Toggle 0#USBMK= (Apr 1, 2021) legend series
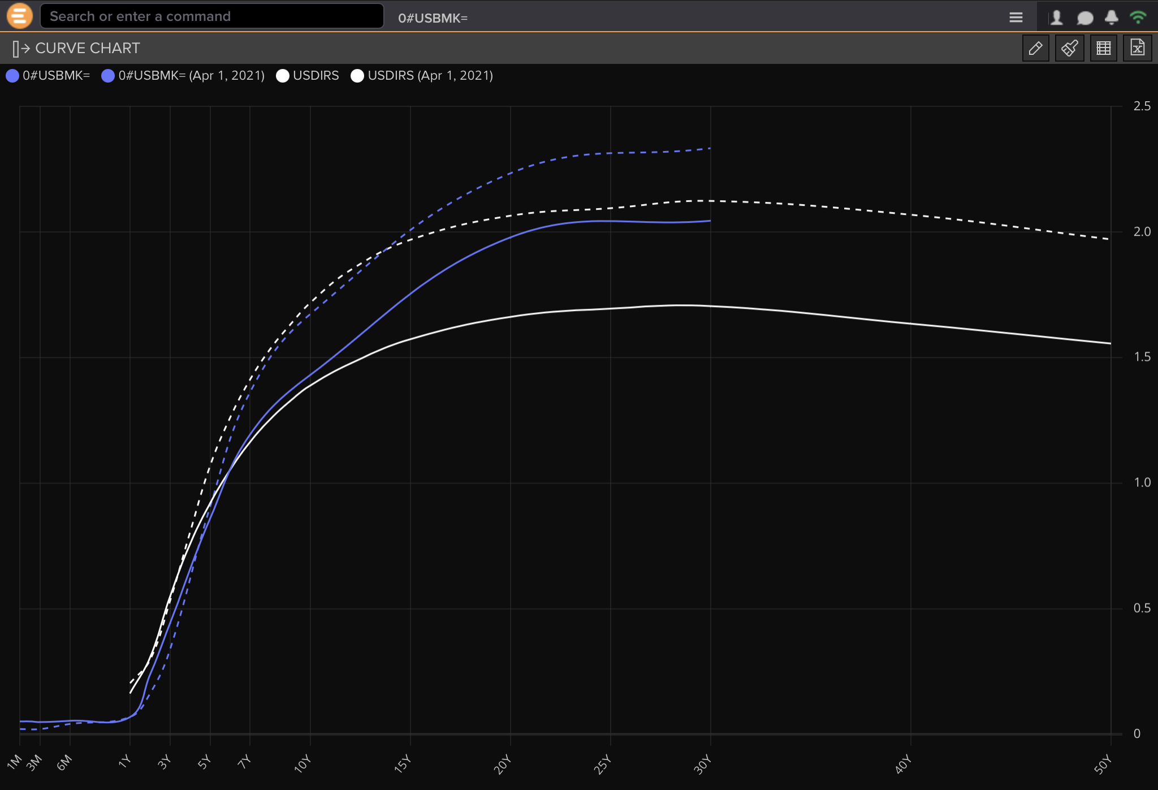This screenshot has width=1158, height=790. click(191, 76)
